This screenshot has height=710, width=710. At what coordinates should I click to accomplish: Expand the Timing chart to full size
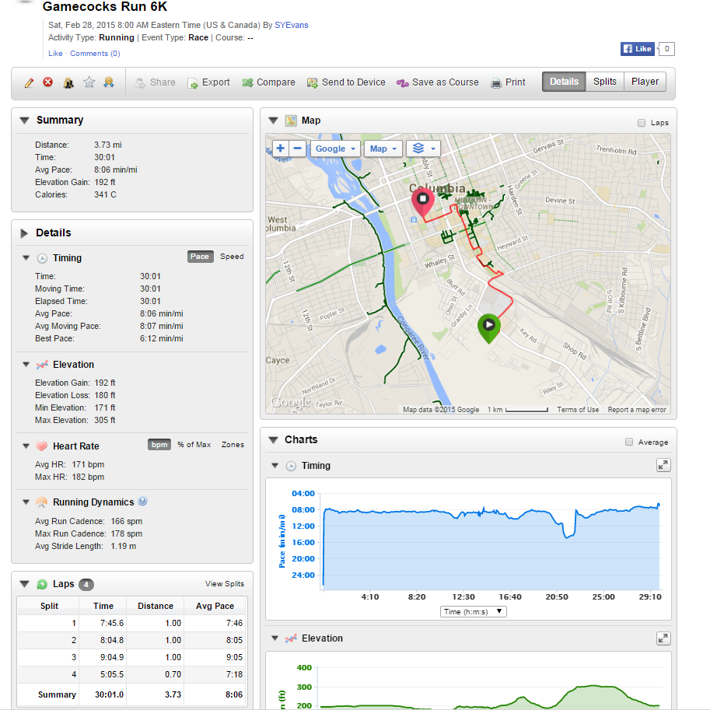(663, 465)
